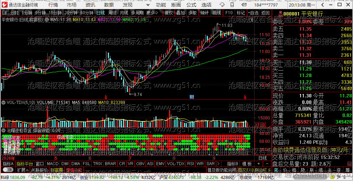Image resolution: width=353 pixels, height=181 pixels.
Task: Select the 指标B tab
Action: point(233,164)
